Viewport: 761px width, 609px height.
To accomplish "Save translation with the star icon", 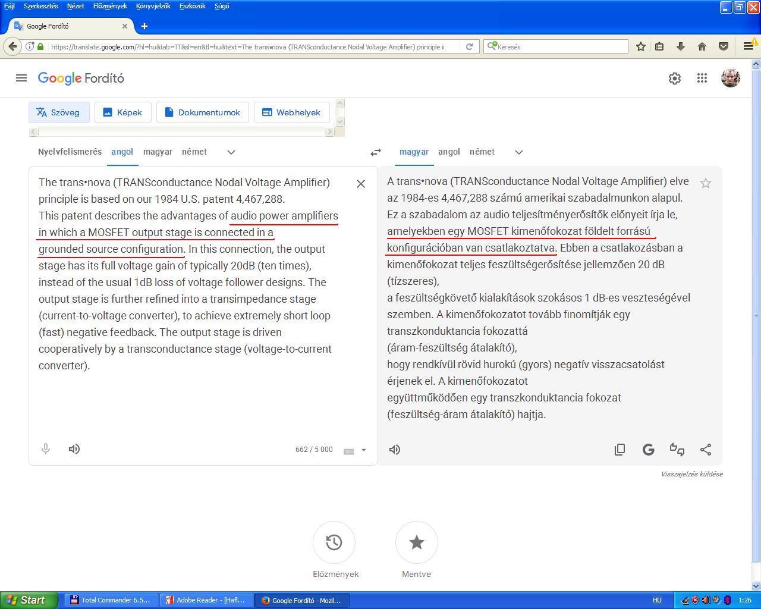I will tap(706, 183).
